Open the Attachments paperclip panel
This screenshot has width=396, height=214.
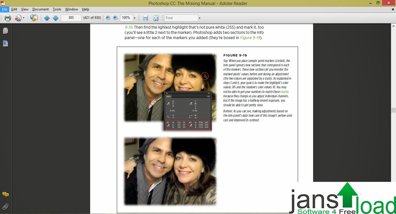pos(5,206)
